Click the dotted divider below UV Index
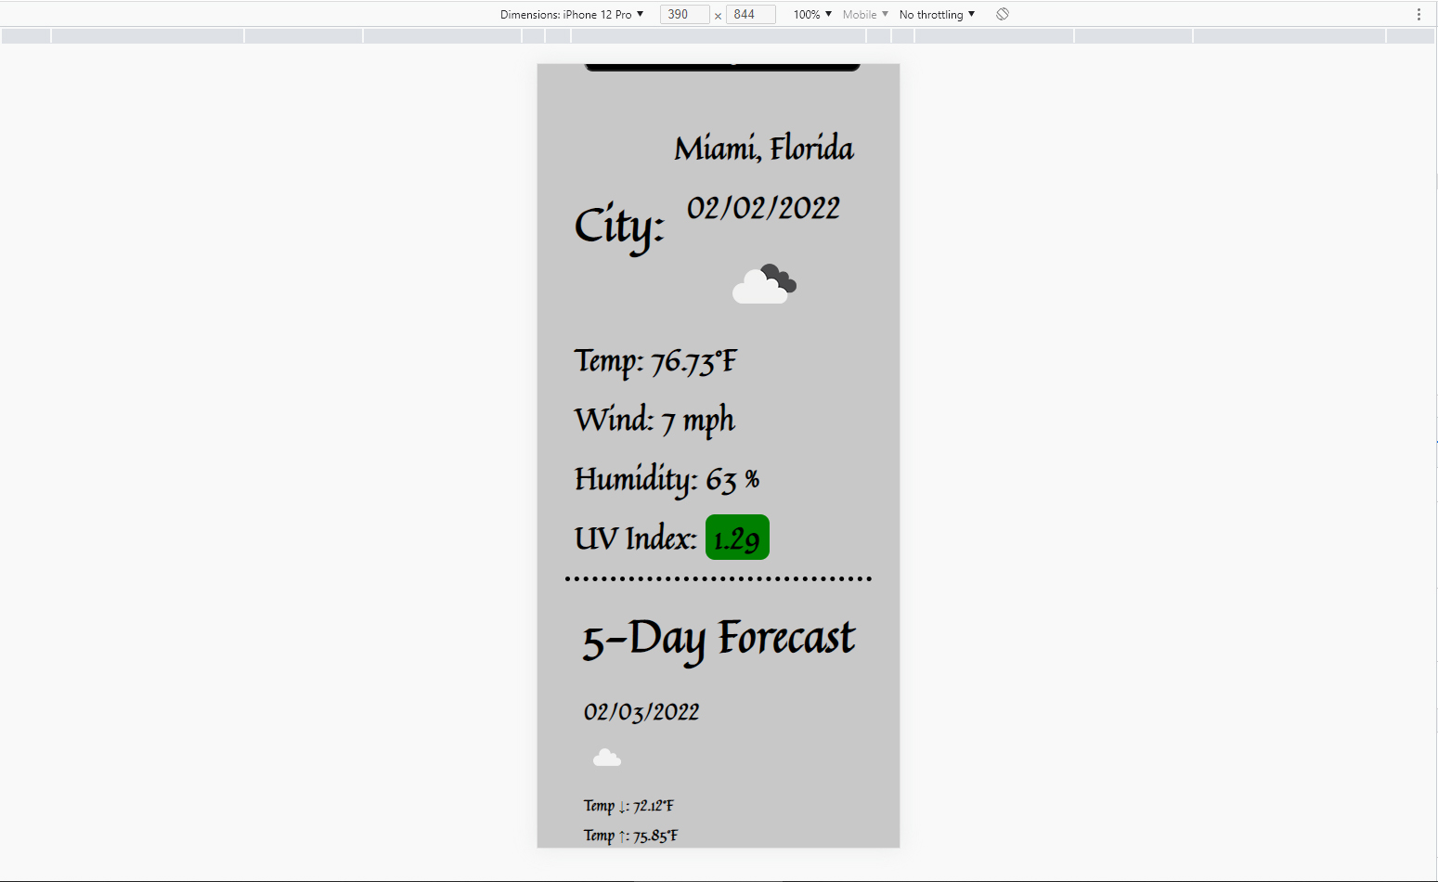Image resolution: width=1438 pixels, height=882 pixels. pyautogui.click(x=718, y=577)
